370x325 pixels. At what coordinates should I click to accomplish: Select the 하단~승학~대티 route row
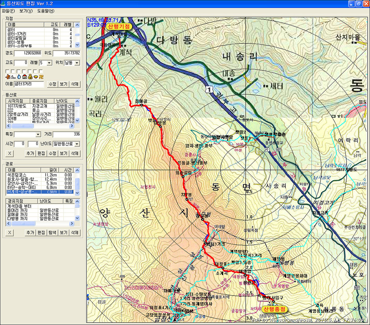[x=40, y=188]
